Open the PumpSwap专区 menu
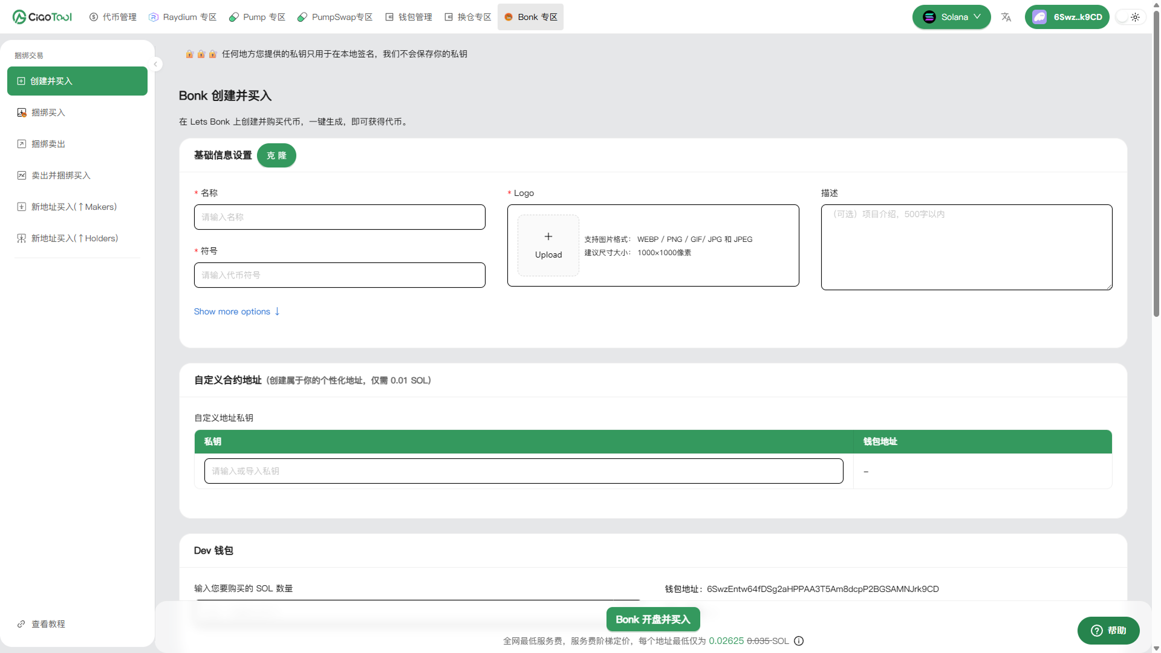Image resolution: width=1161 pixels, height=653 pixels. click(x=335, y=17)
